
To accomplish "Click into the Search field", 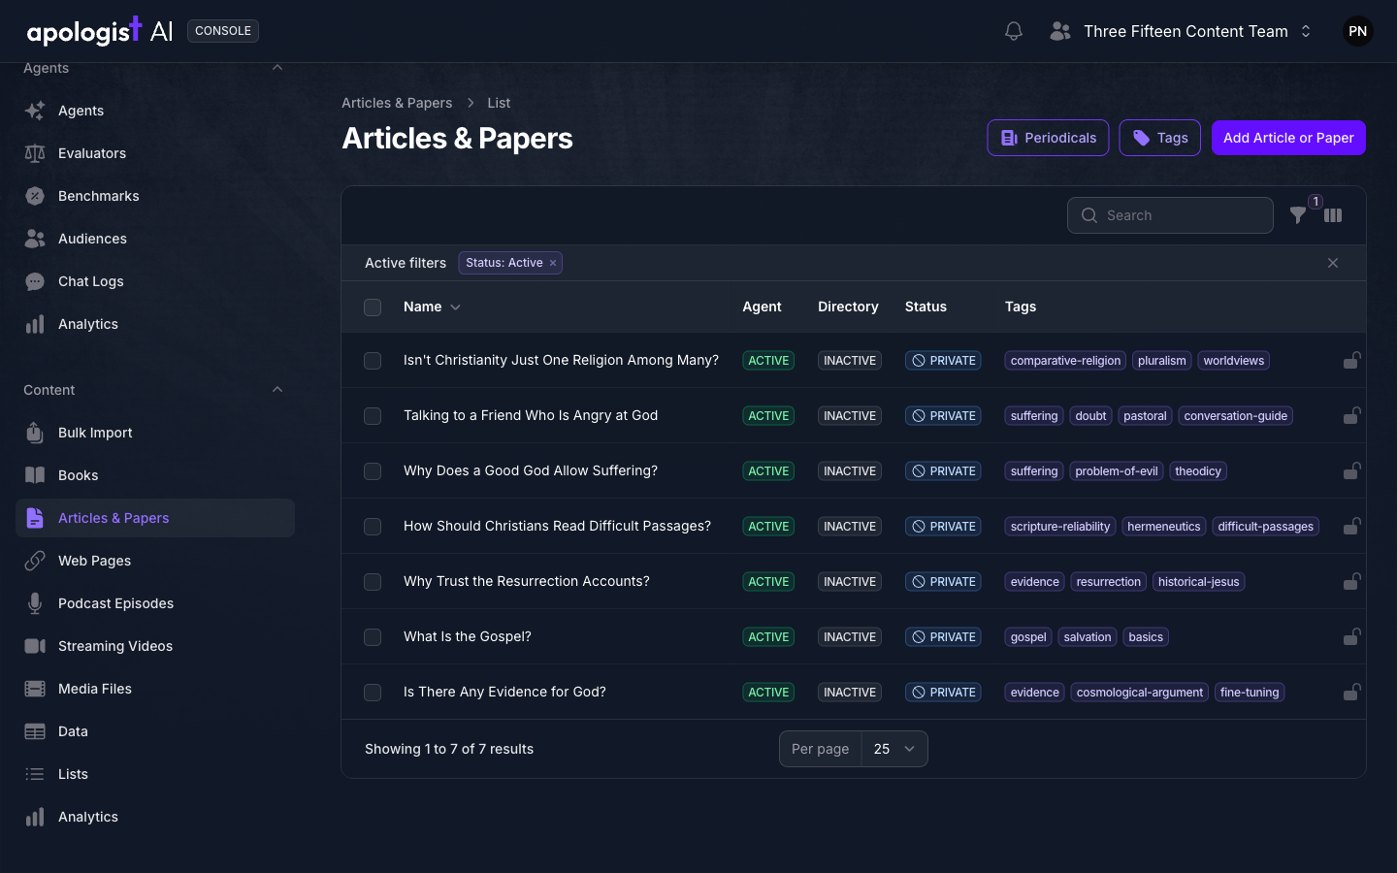I will (x=1170, y=215).
